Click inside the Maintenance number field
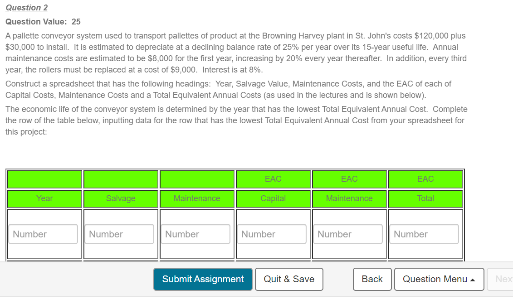 (x=195, y=234)
